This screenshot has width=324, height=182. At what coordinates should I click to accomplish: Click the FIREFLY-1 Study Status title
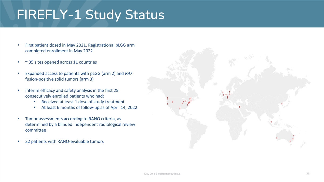(x=90, y=15)
